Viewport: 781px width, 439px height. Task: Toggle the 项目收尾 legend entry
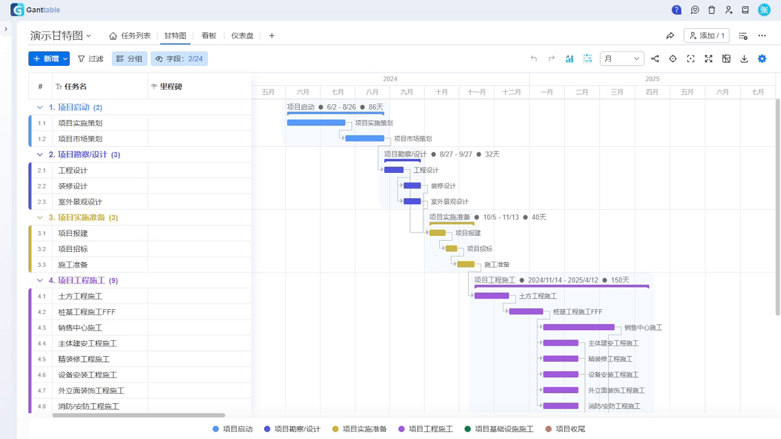[x=565, y=429]
